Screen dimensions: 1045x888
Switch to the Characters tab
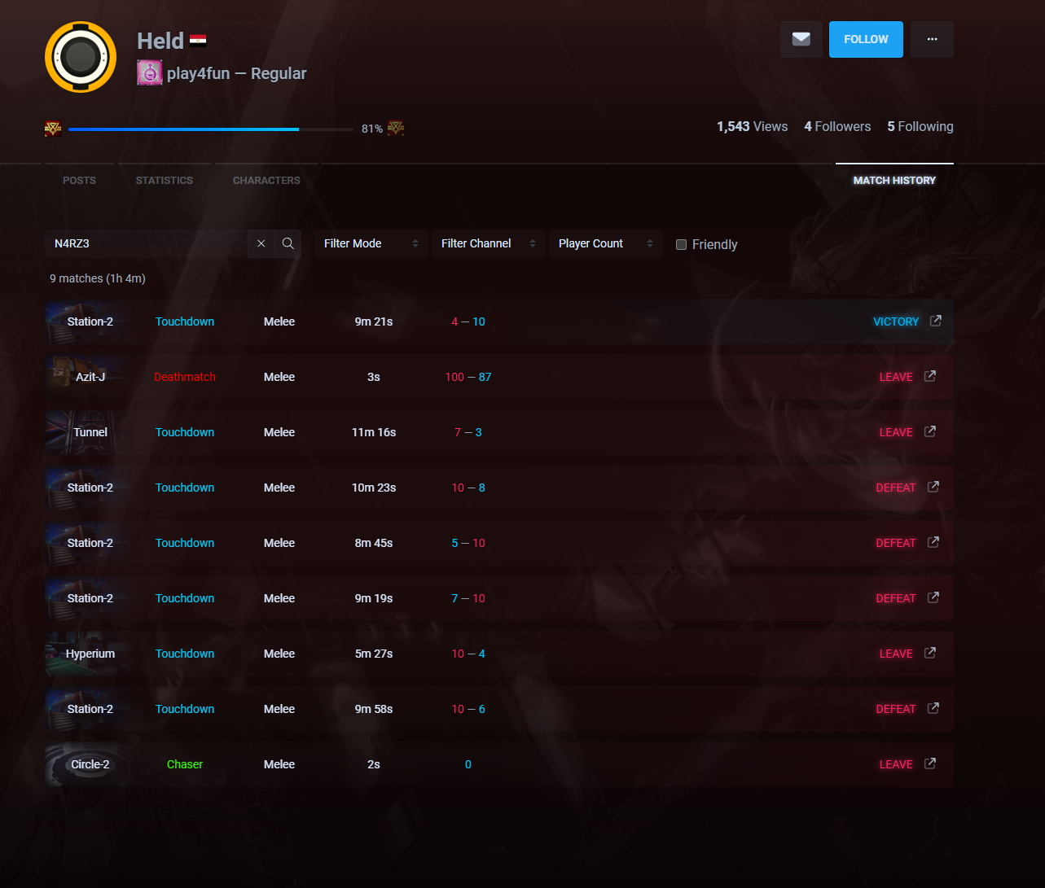click(x=266, y=181)
